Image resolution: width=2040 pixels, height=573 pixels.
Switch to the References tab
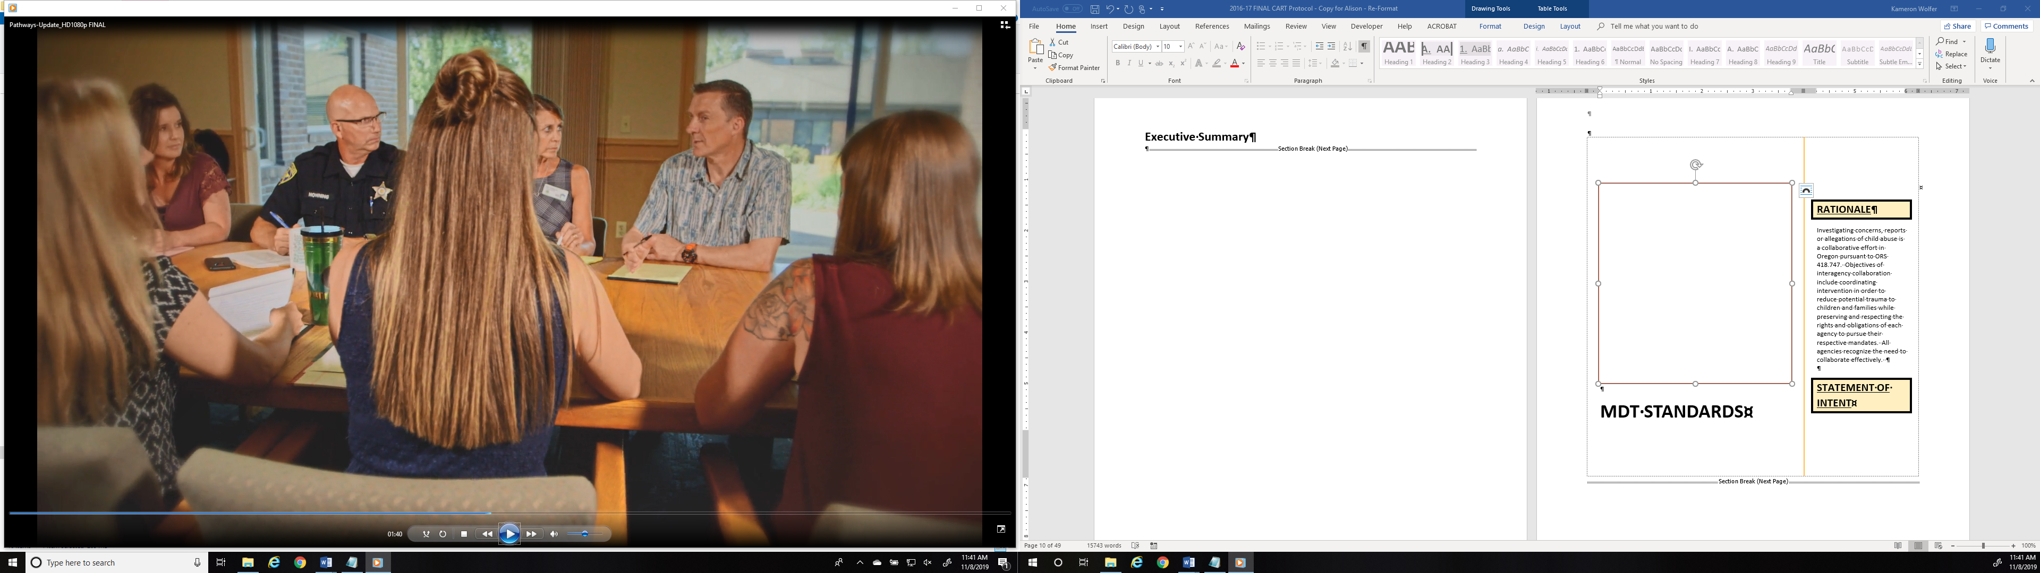[1212, 26]
